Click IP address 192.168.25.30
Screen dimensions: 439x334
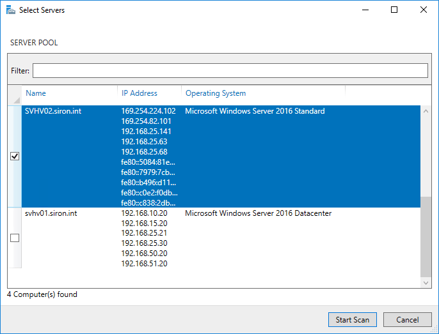pos(144,243)
